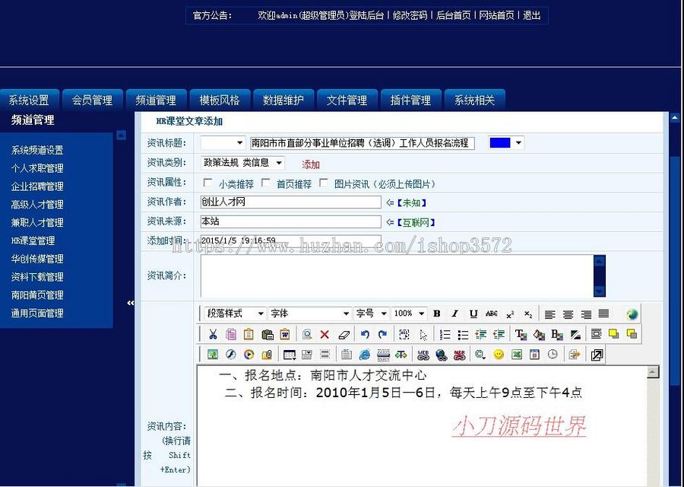The image size is (684, 487).
Task: Click the Bold formatting icon in the editor
Action: click(x=437, y=314)
